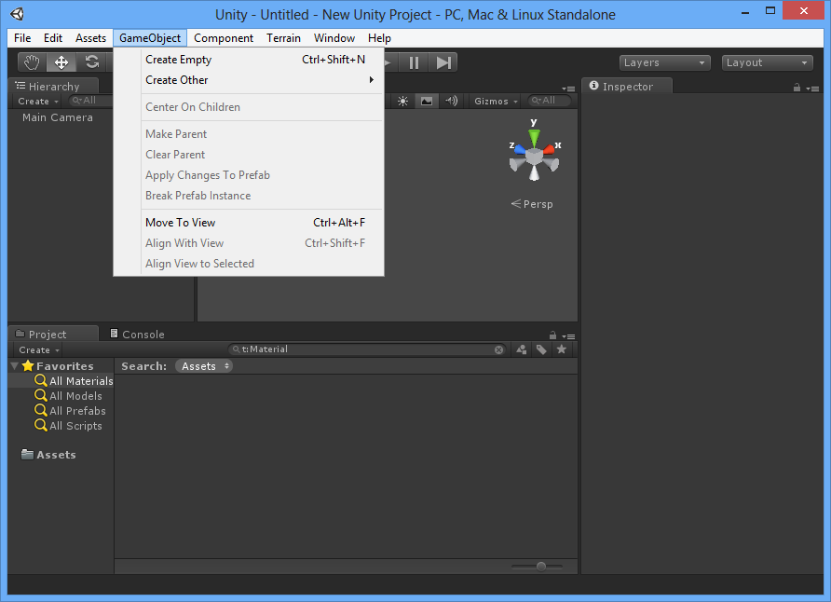Select the Favorites header
The width and height of the screenshot is (831, 602).
[61, 365]
